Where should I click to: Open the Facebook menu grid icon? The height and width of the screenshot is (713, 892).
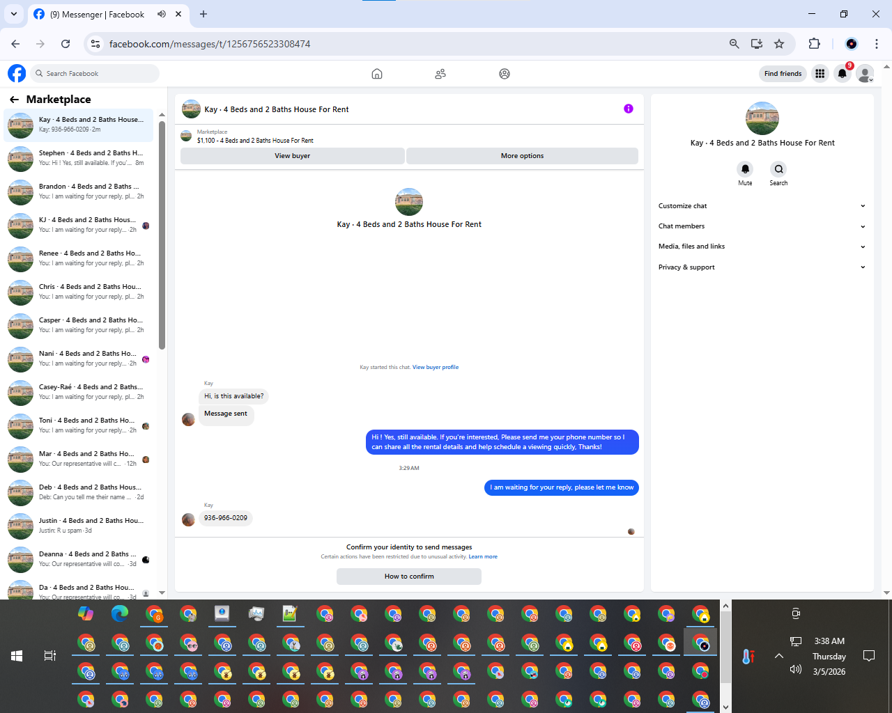820,74
